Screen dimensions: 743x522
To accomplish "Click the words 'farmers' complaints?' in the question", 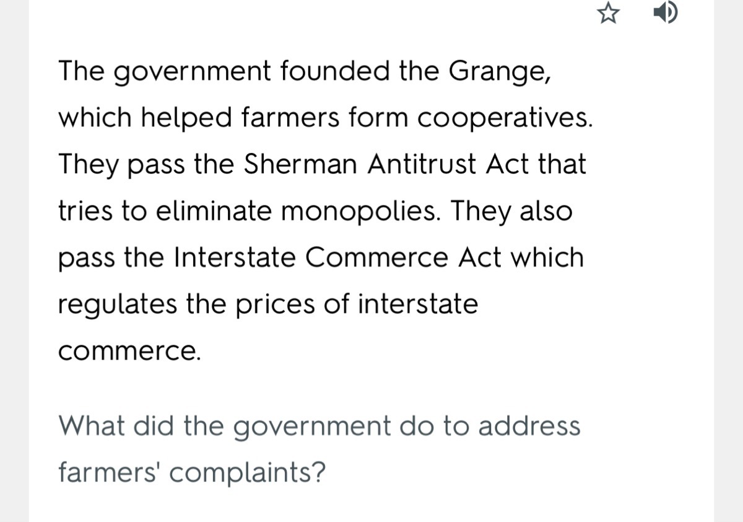I will coord(192,473).
